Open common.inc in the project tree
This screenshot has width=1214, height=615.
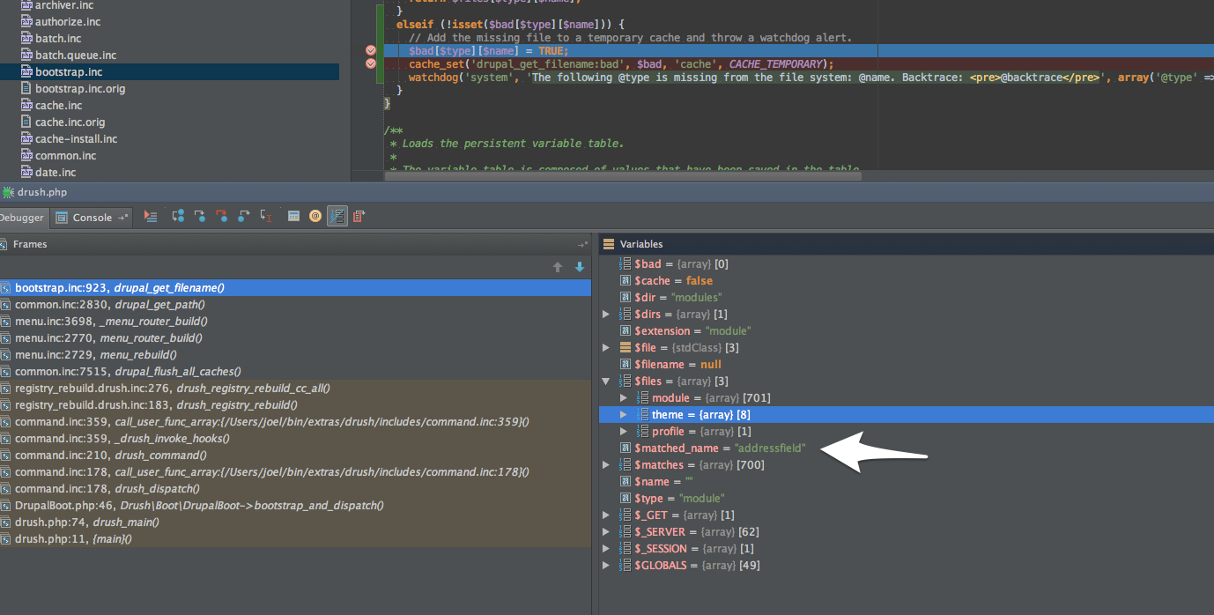point(66,156)
